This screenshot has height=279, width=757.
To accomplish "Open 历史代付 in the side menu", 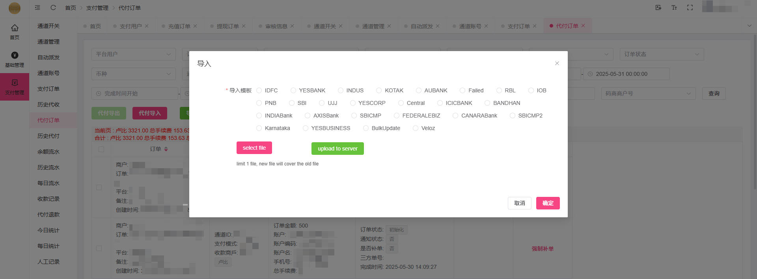I will click(48, 136).
